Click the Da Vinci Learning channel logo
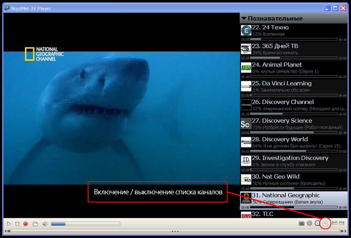The image size is (351, 238). (x=246, y=86)
